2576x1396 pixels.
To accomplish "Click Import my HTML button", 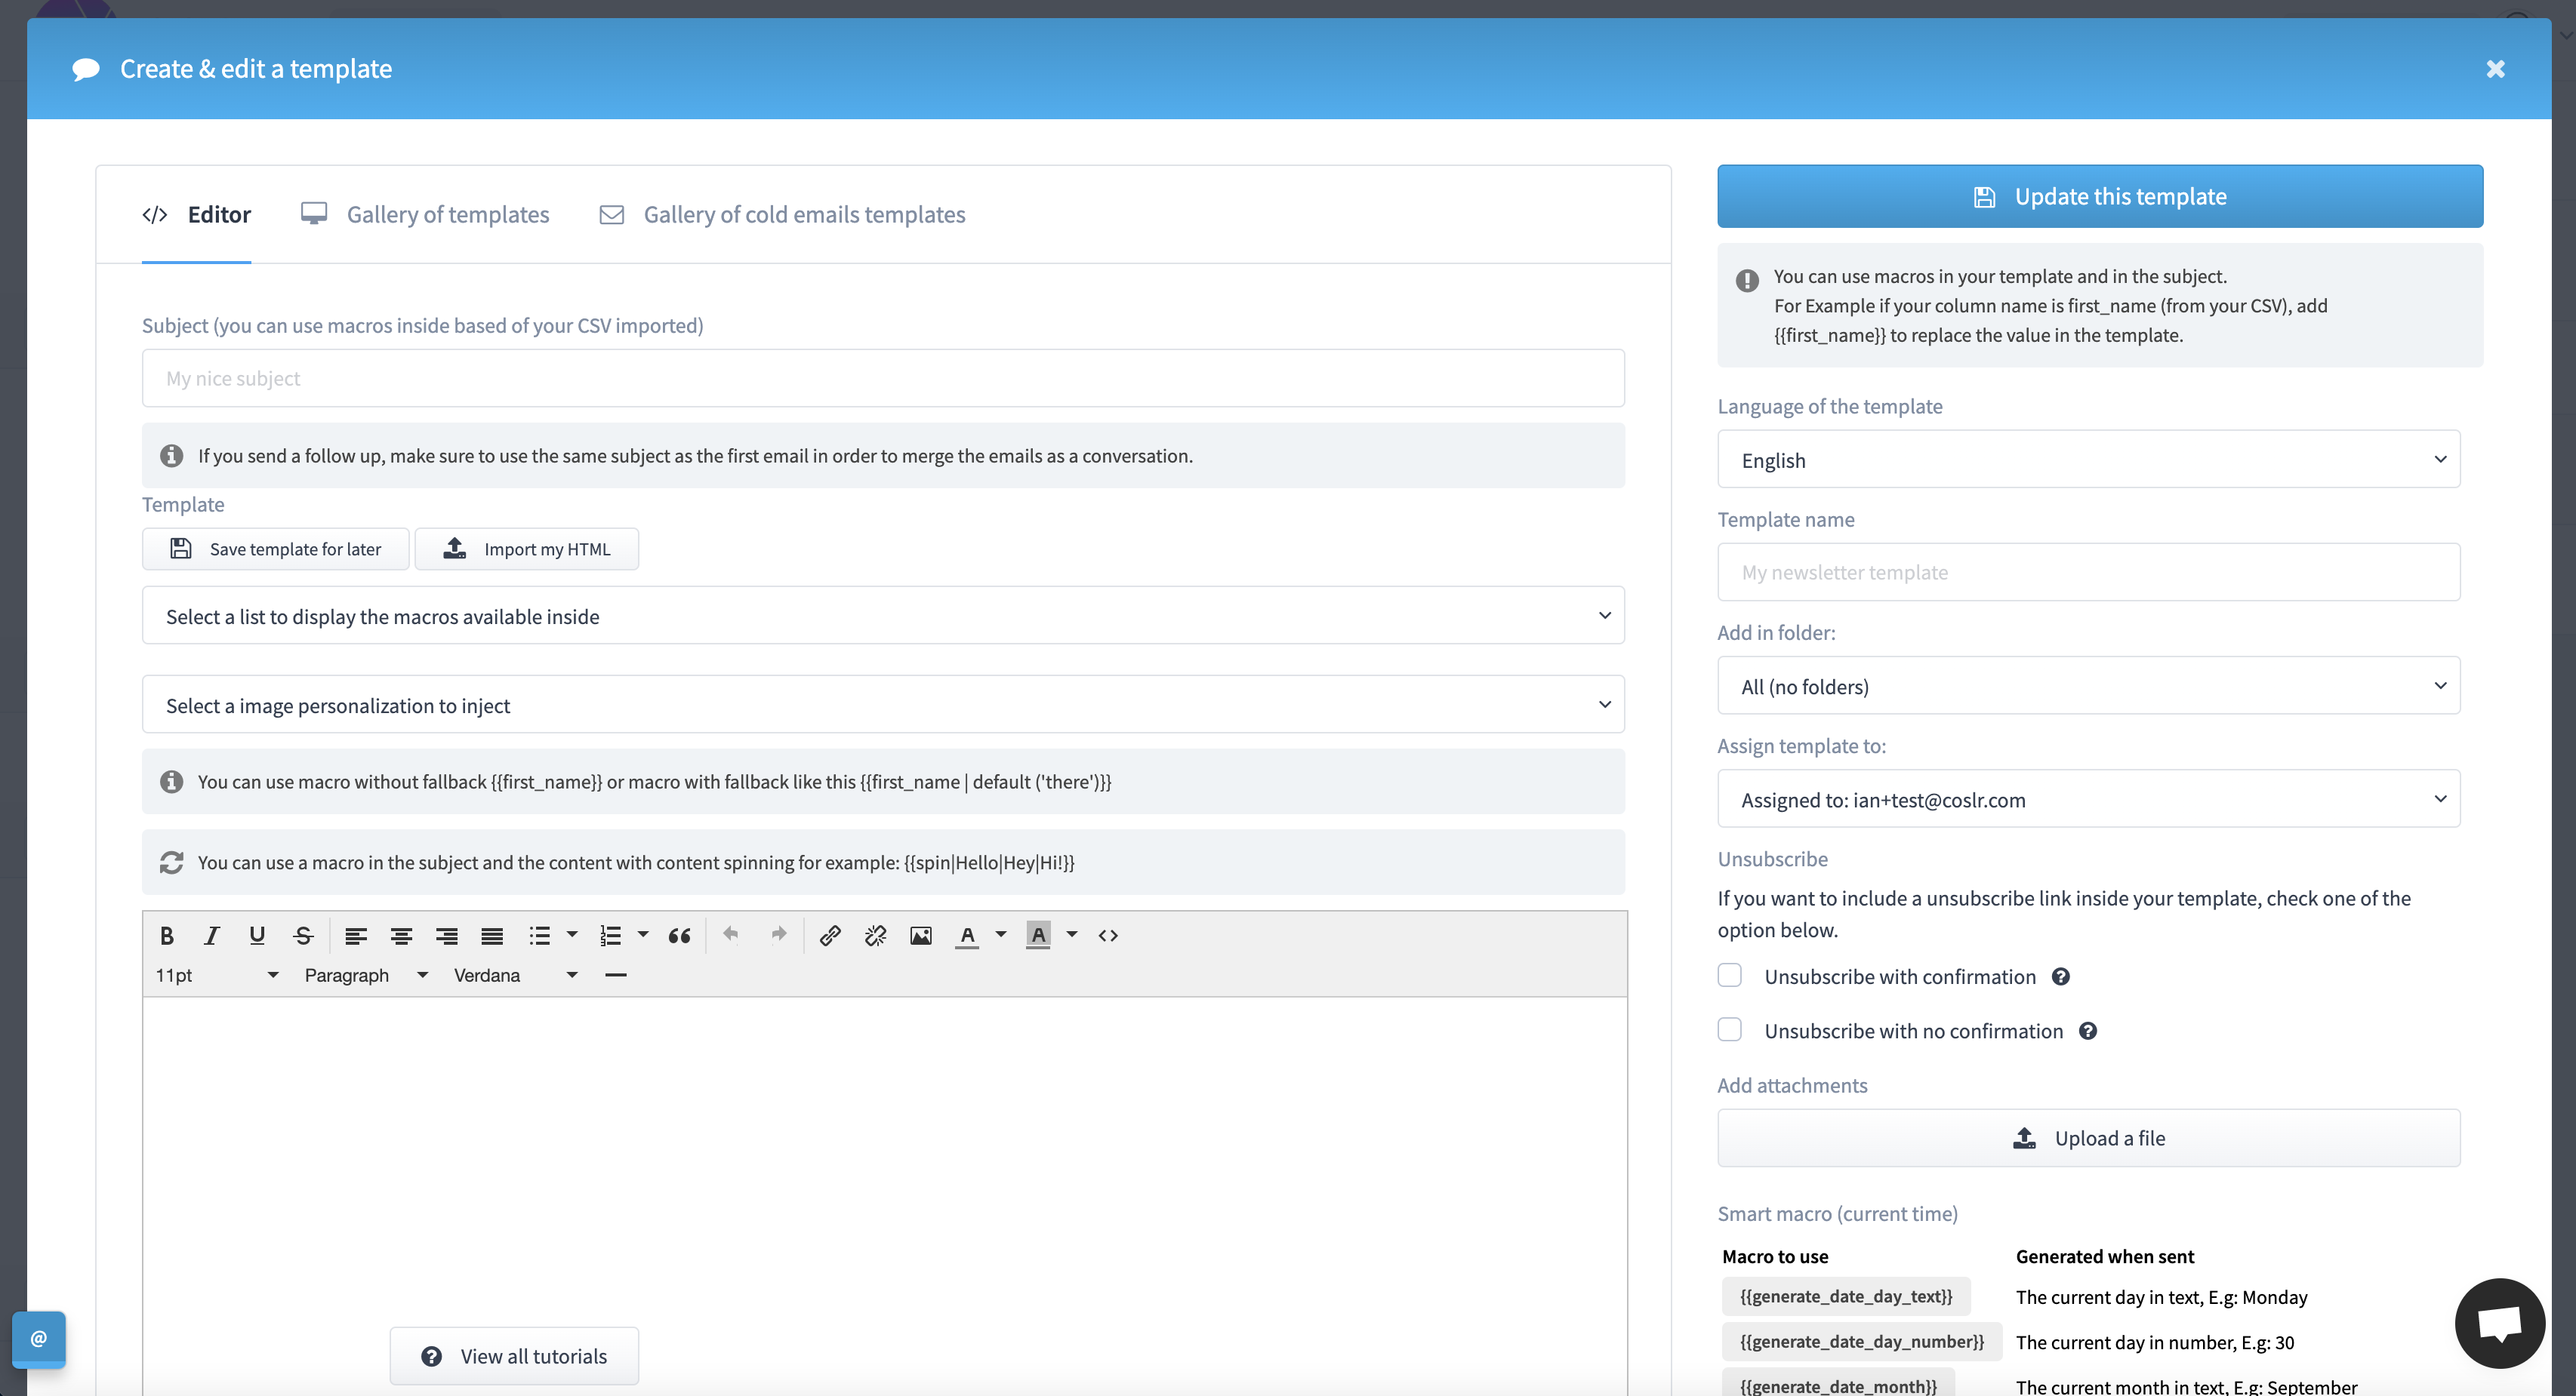I will pos(527,549).
